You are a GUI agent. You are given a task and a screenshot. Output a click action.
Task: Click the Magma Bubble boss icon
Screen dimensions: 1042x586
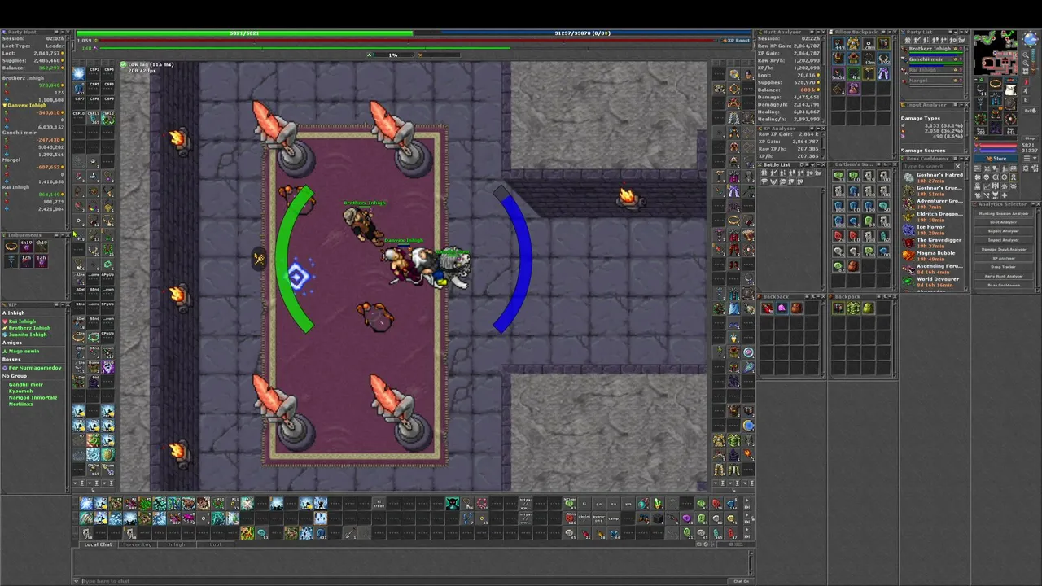pyautogui.click(x=908, y=256)
